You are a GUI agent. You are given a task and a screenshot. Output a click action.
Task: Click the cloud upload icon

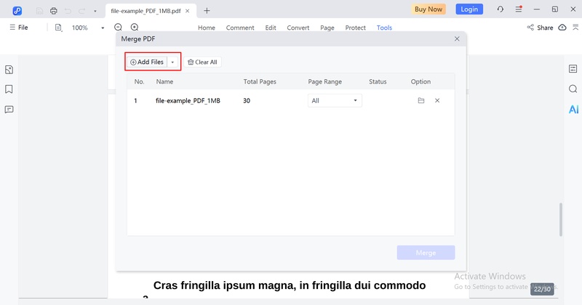click(x=562, y=28)
